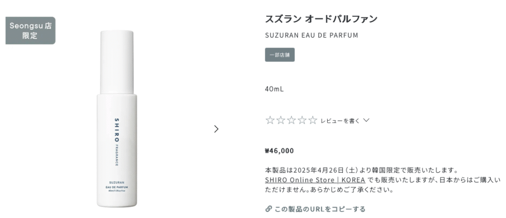The width and height of the screenshot is (506, 218).
Task: Click the 40mL size text
Action: [274, 89]
